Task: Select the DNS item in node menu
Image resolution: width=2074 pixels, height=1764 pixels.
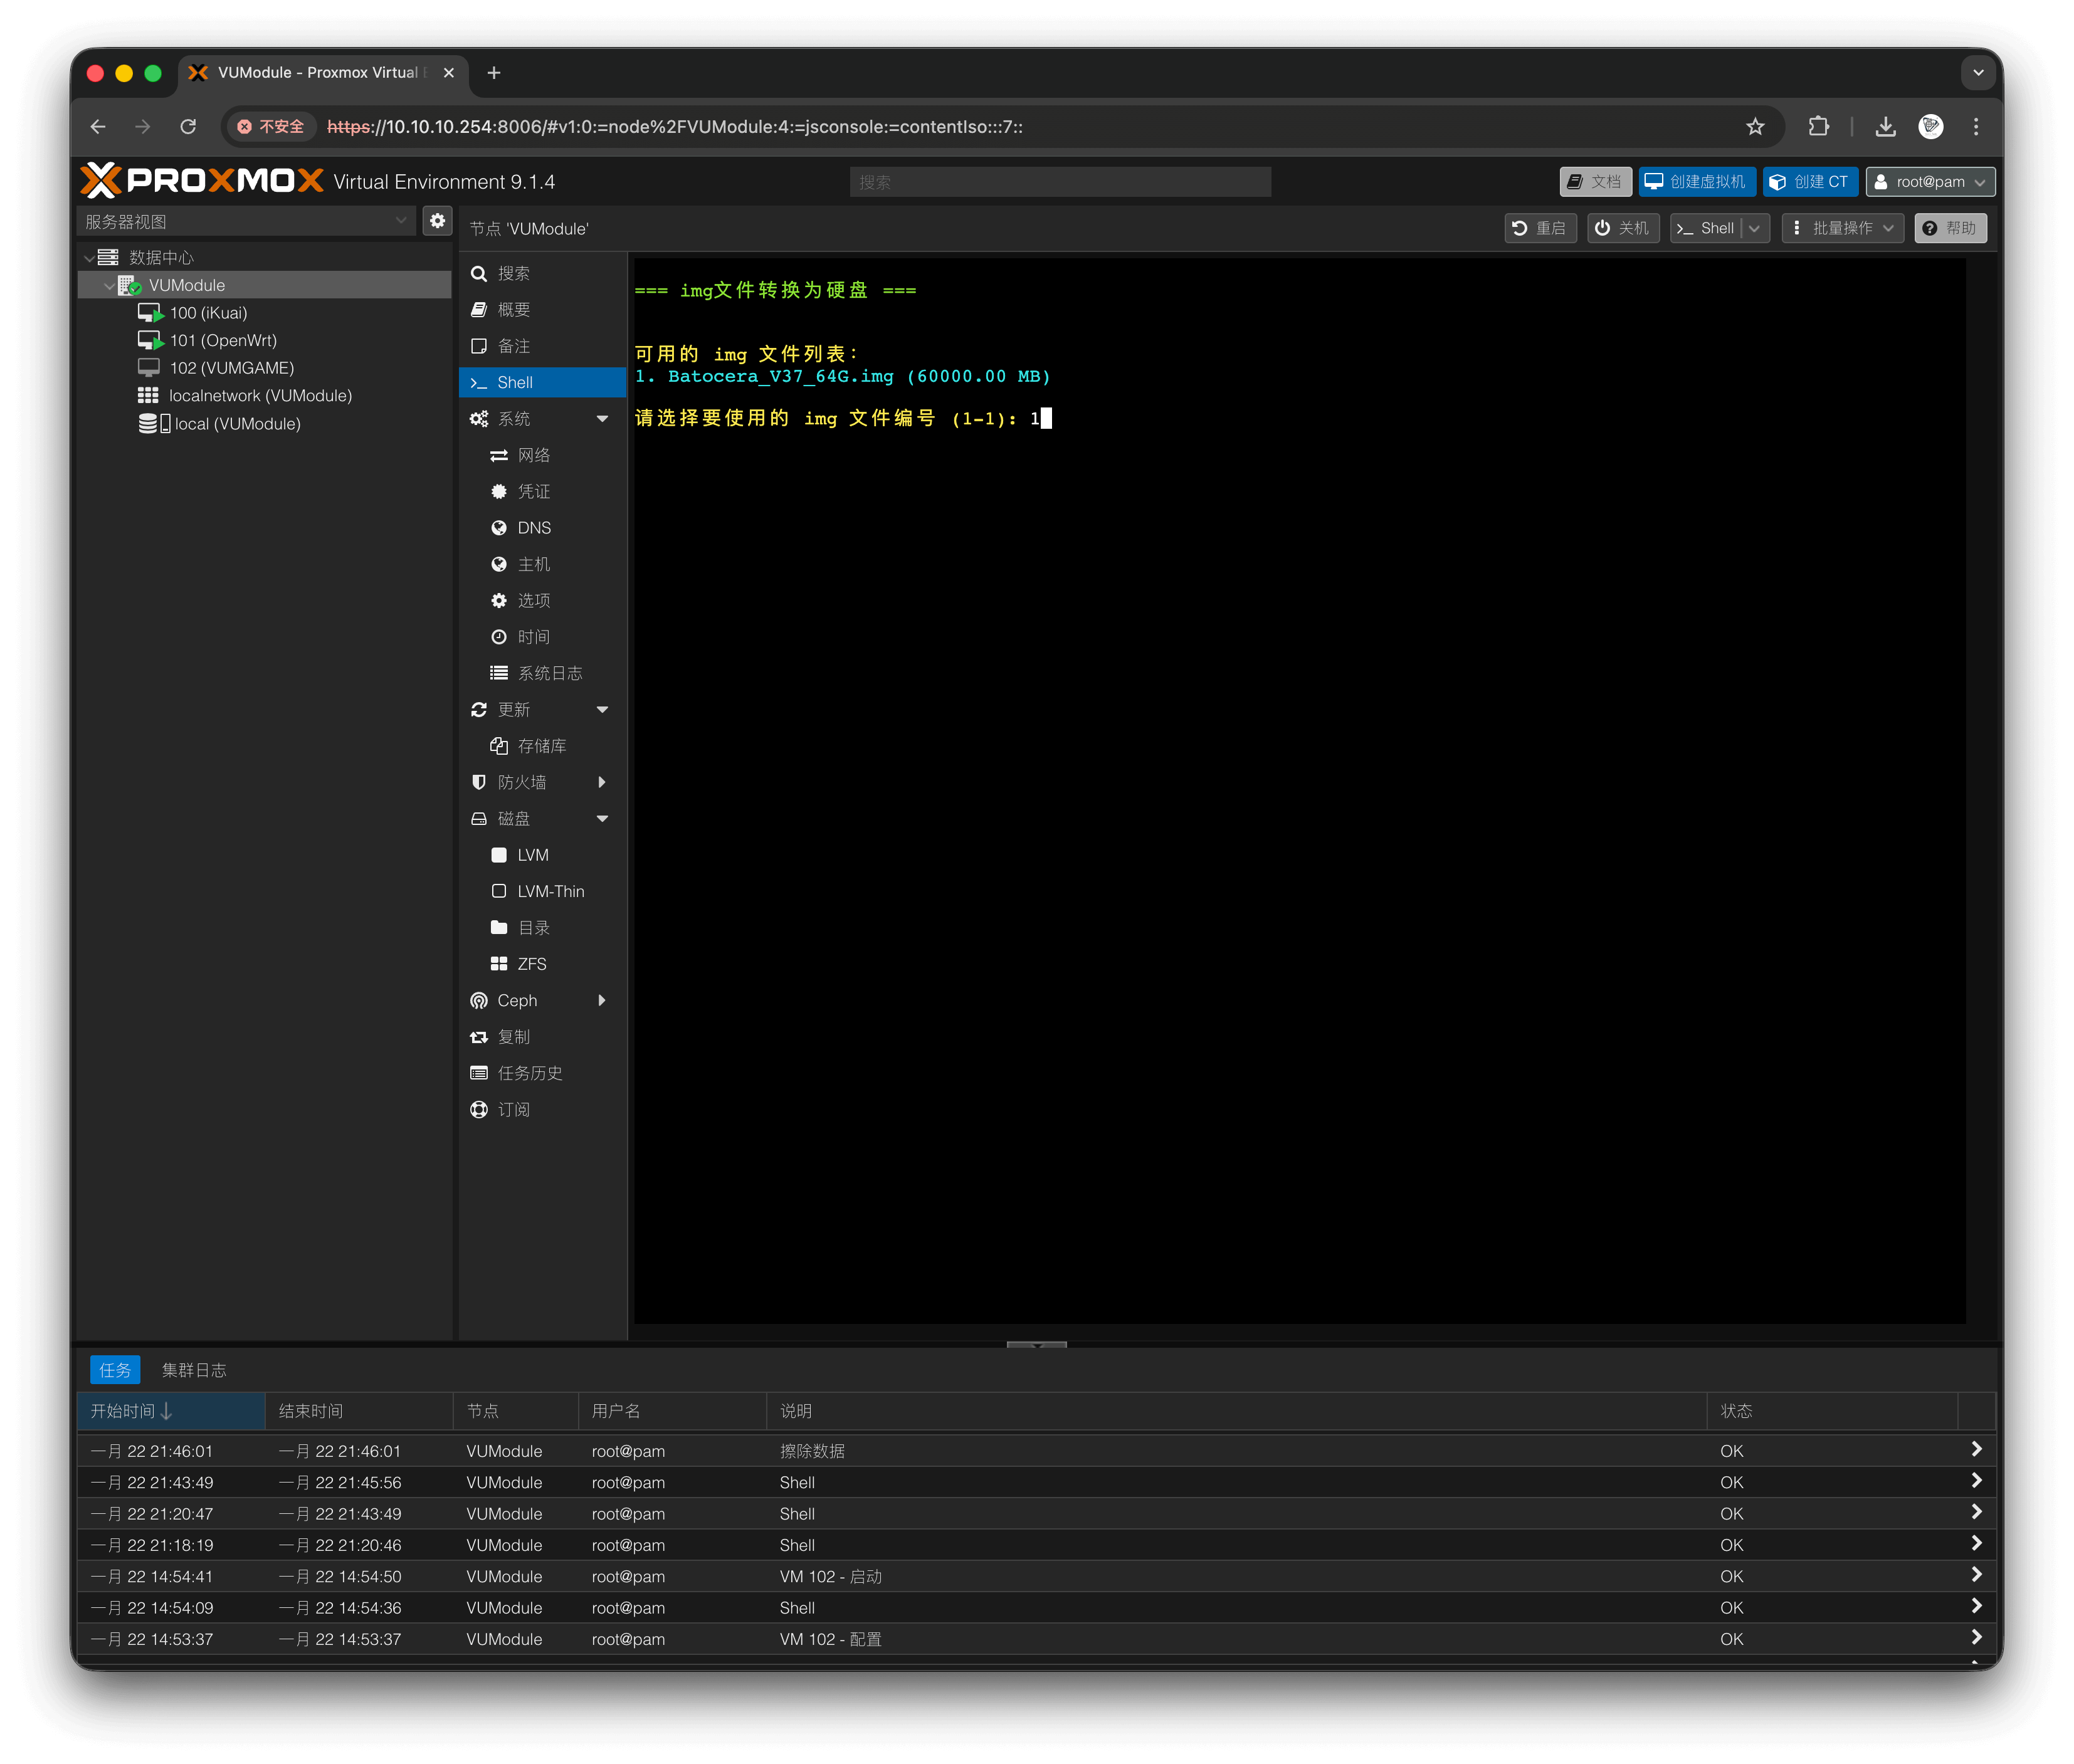Action: click(533, 528)
